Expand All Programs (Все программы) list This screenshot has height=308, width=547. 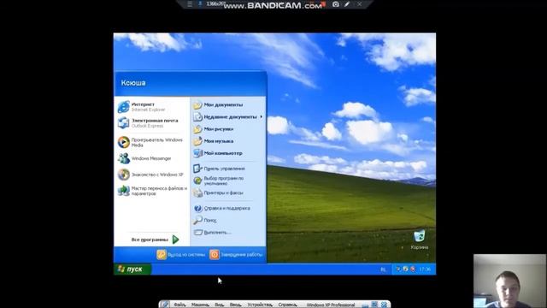click(x=155, y=240)
